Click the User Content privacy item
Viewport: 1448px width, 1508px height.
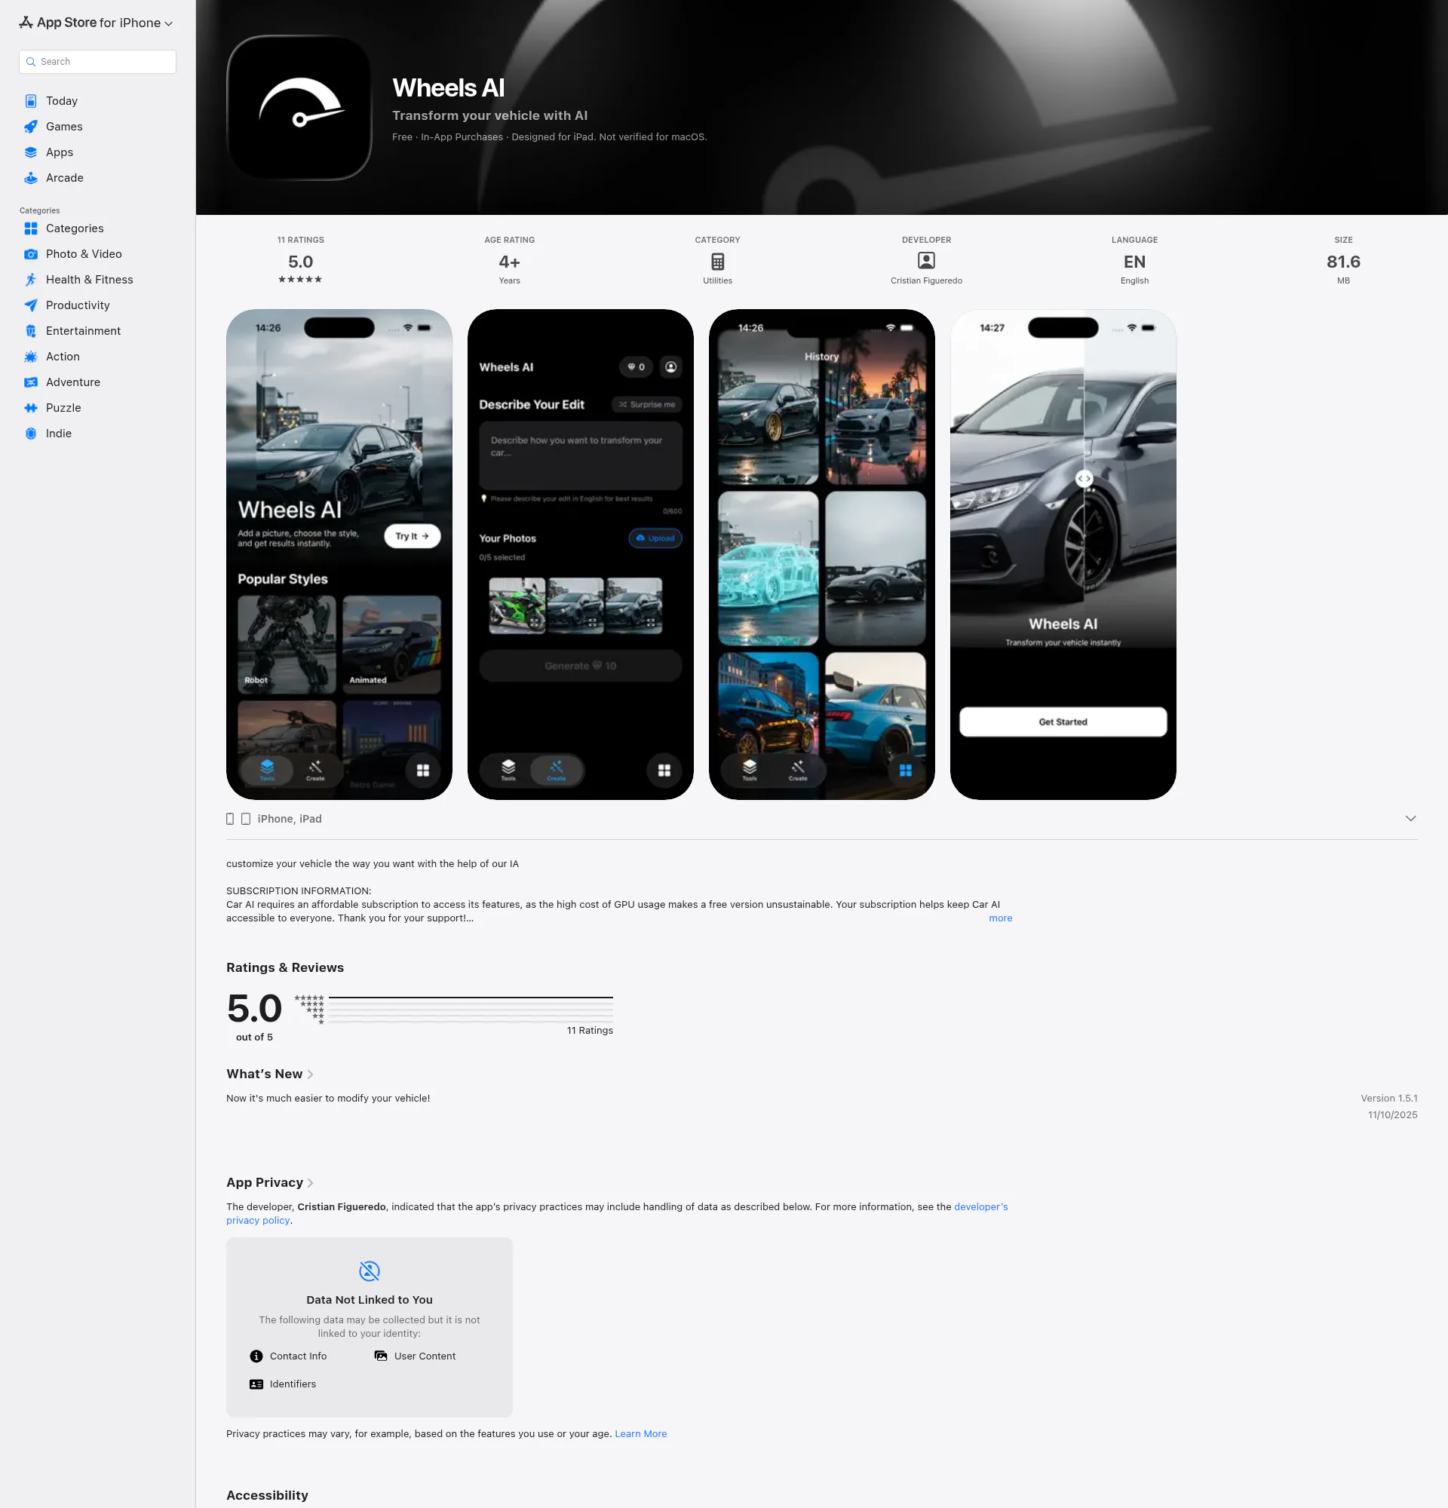[x=415, y=1356]
